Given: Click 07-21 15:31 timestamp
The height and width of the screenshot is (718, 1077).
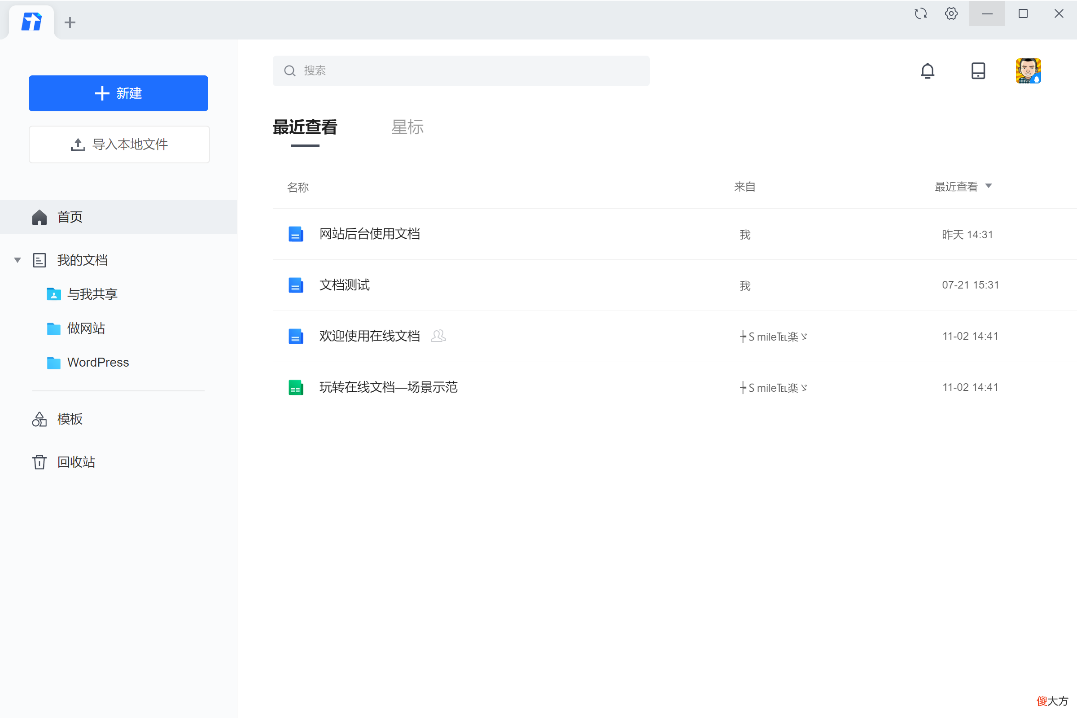Looking at the screenshot, I should [x=970, y=285].
